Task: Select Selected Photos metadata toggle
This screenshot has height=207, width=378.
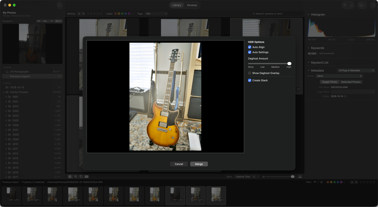Action: (x=351, y=82)
